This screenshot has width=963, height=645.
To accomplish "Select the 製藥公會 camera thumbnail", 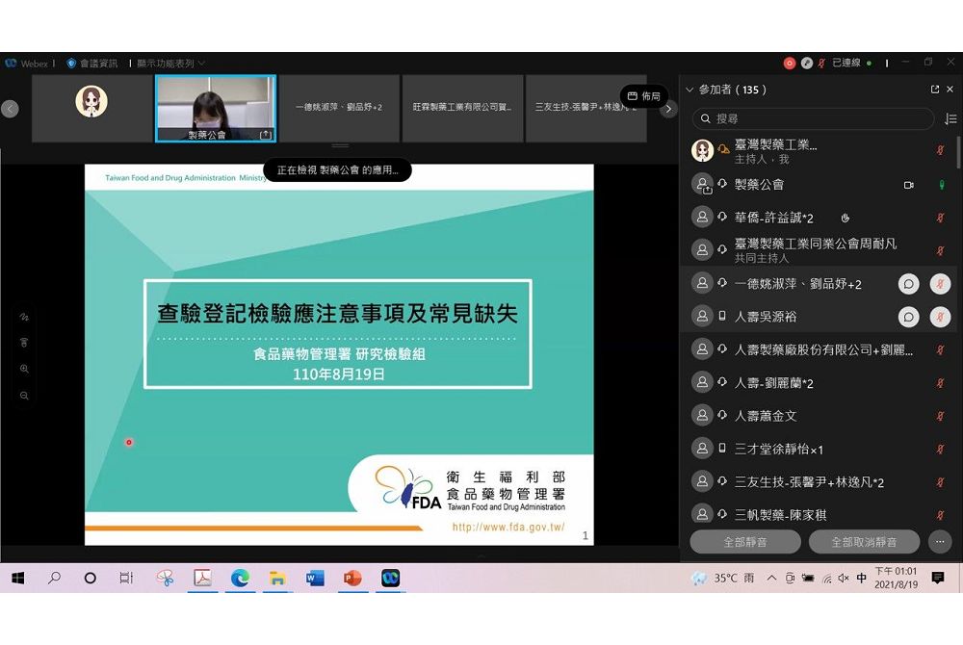I will (x=216, y=109).
